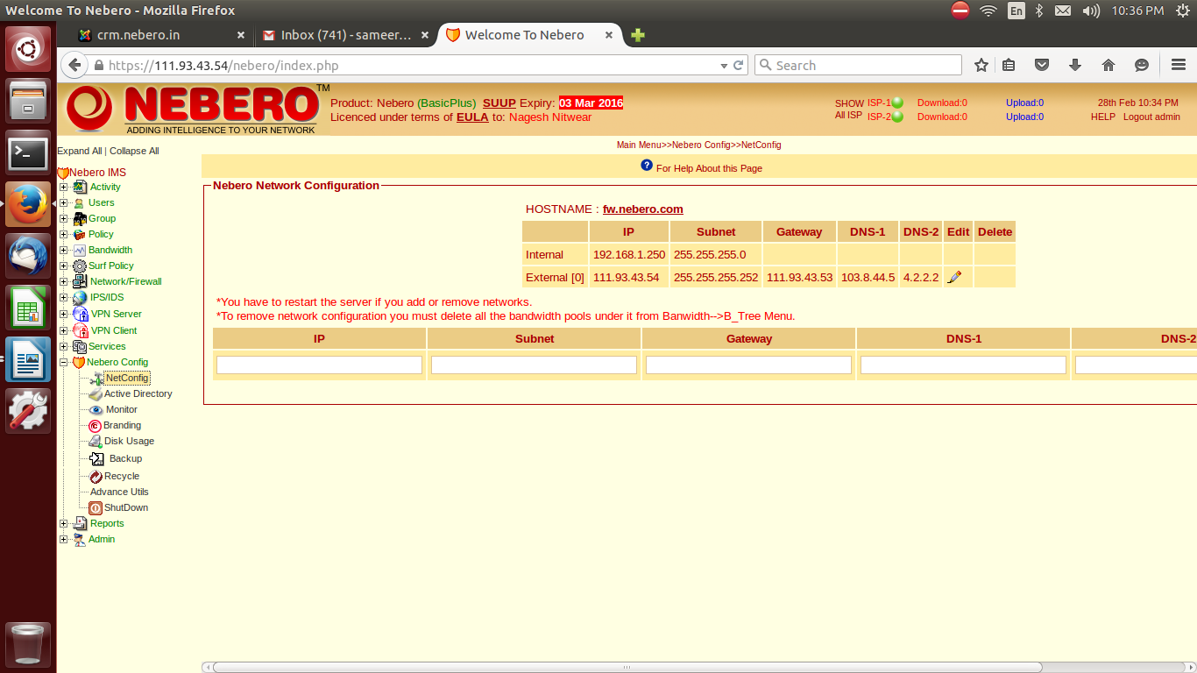The width and height of the screenshot is (1197, 673).
Task: Click Logout admin link
Action: point(1151,117)
